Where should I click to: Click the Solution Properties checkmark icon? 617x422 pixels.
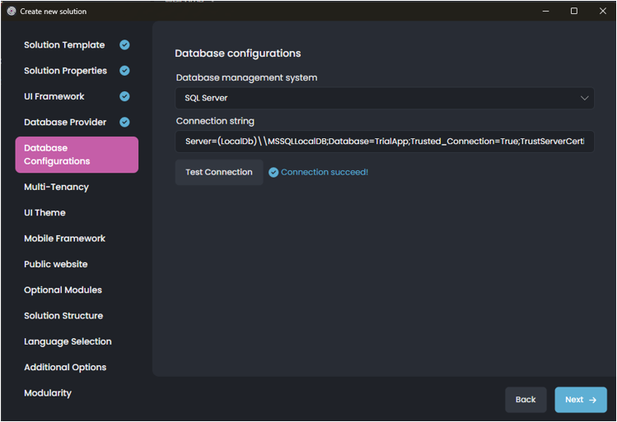(x=124, y=71)
